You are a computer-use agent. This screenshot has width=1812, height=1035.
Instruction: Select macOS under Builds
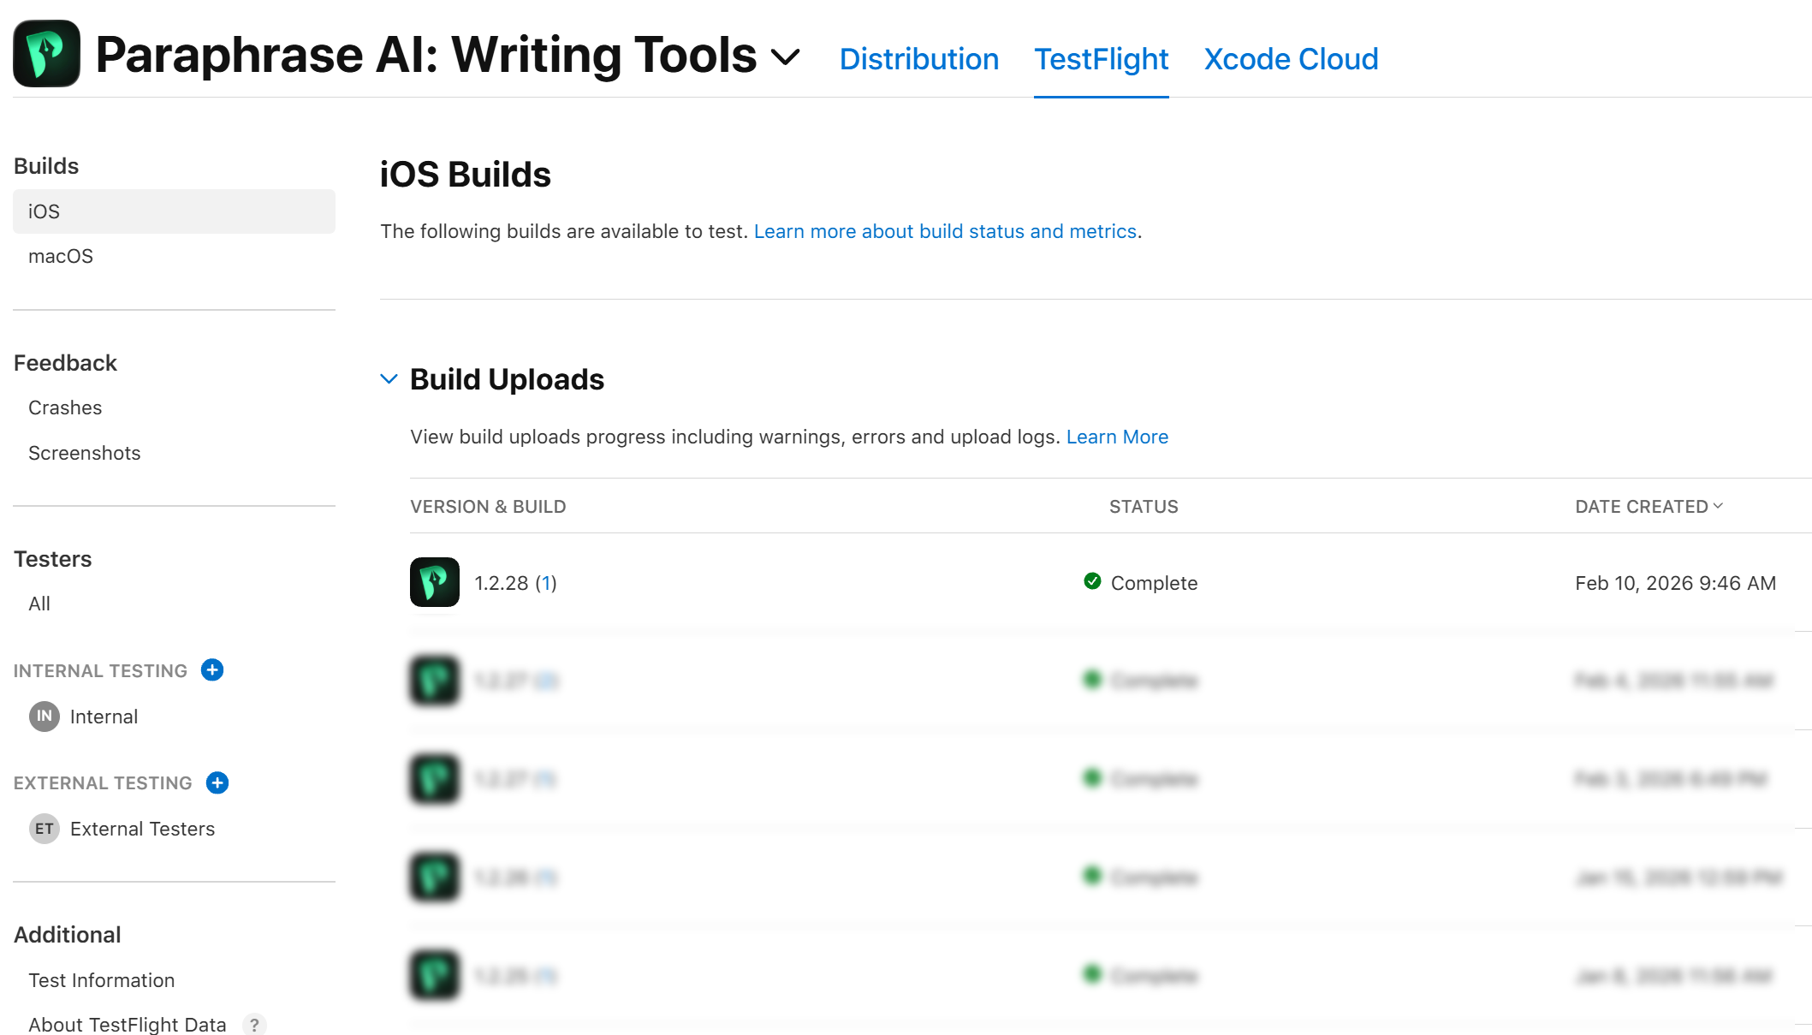(61, 256)
